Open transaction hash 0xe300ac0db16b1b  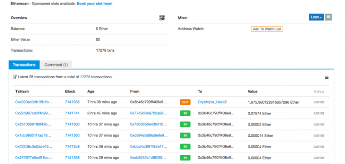34,102
